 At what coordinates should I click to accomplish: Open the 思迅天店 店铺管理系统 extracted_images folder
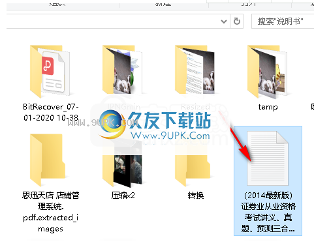click(x=48, y=160)
